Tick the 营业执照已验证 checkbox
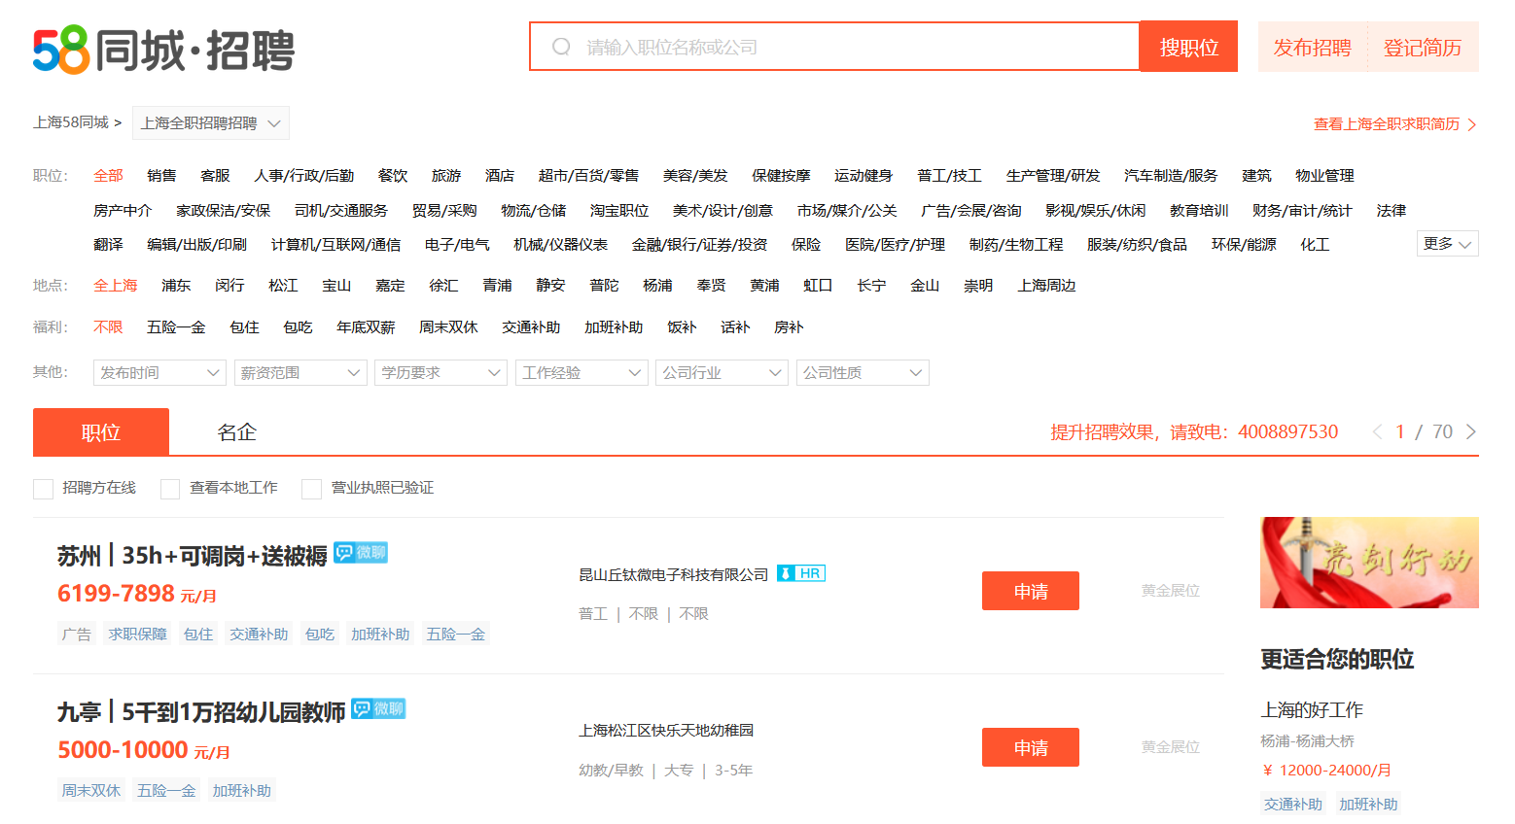The height and width of the screenshot is (824, 1515). (311, 489)
